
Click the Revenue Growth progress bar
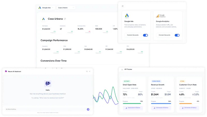[161, 103]
